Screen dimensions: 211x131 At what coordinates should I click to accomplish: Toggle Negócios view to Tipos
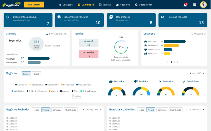(x=36, y=74)
